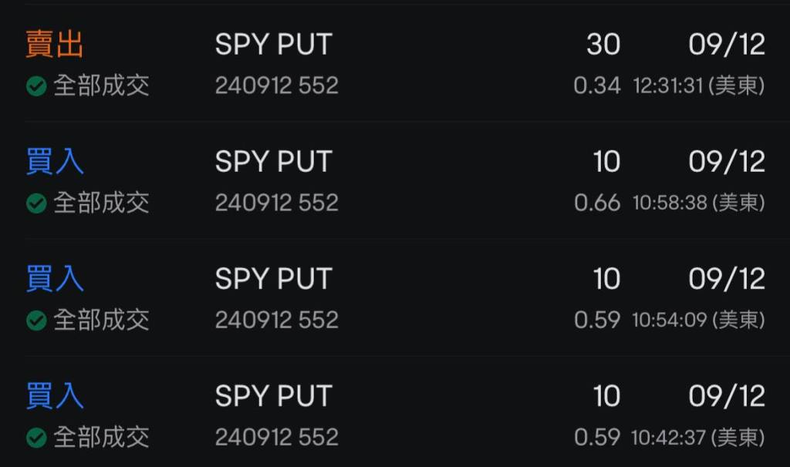Select SPY PUT title of the 0.66 order
Viewport: 790px width, 467px height.
tap(273, 162)
